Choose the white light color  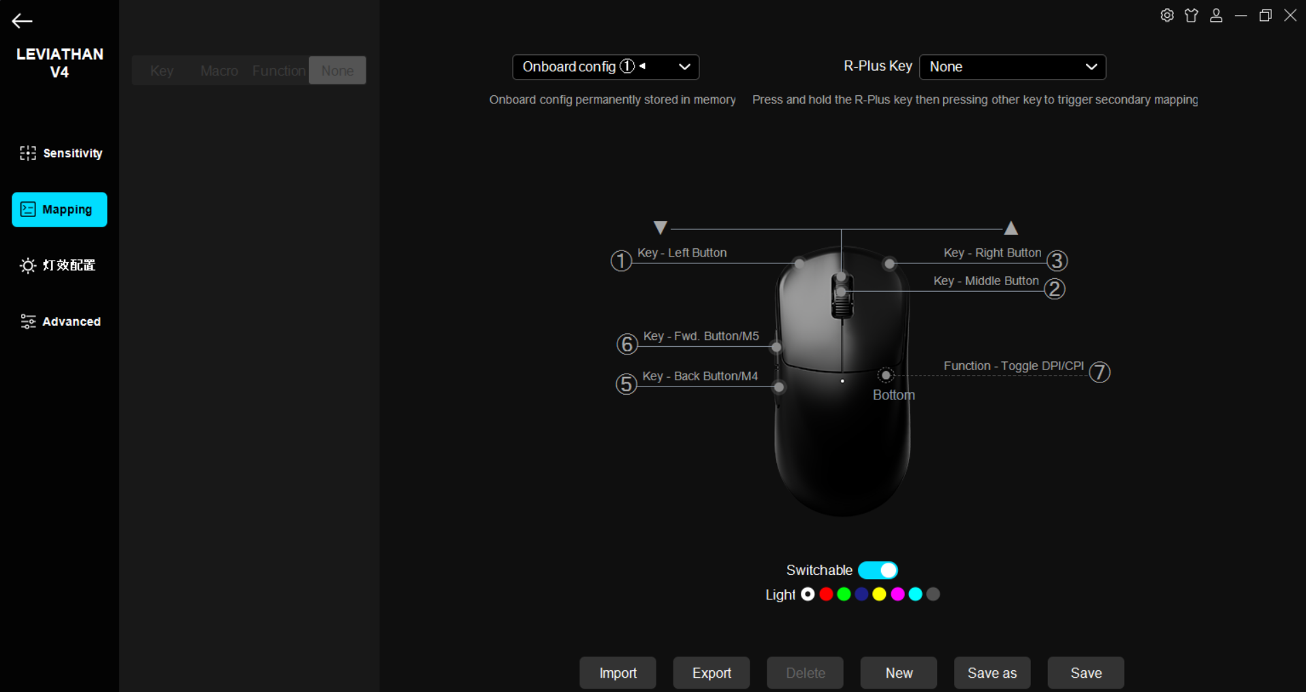(808, 595)
